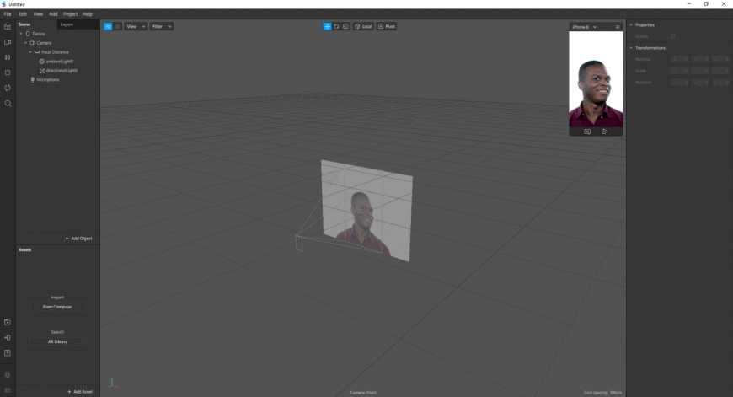Screen dimensions: 733x397
Task: Collapse the Device tree node arrow
Action: [21, 34]
